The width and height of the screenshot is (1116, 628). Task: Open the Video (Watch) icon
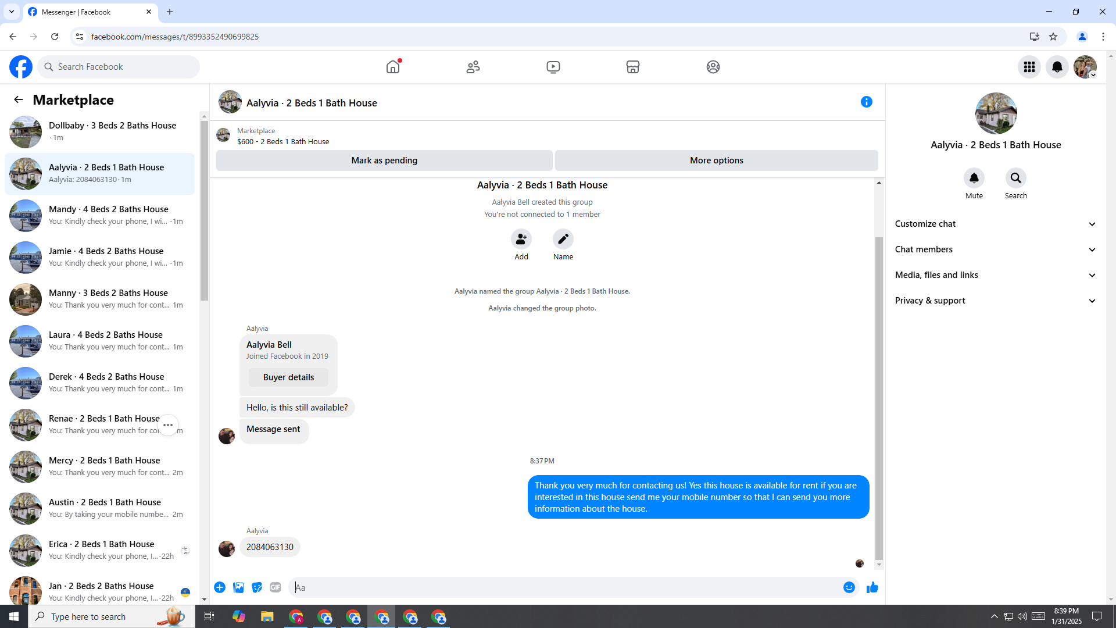tap(553, 67)
